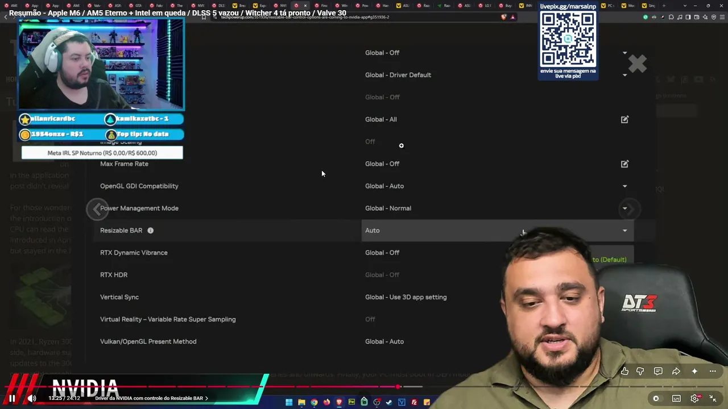Open the video comments panel

coord(658,372)
